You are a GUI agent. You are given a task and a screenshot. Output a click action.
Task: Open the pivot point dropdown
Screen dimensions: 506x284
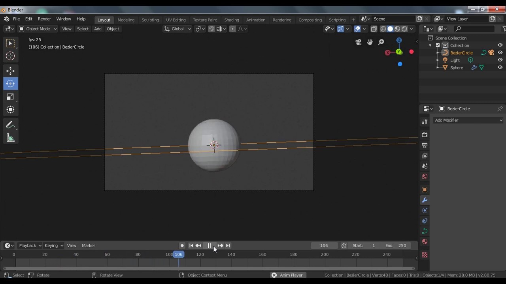(x=200, y=29)
